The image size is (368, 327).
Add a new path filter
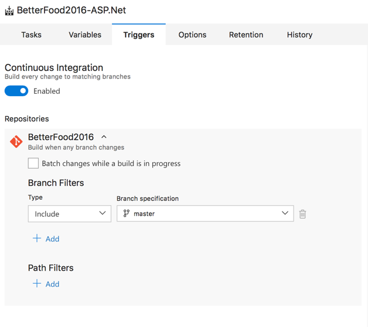(46, 284)
